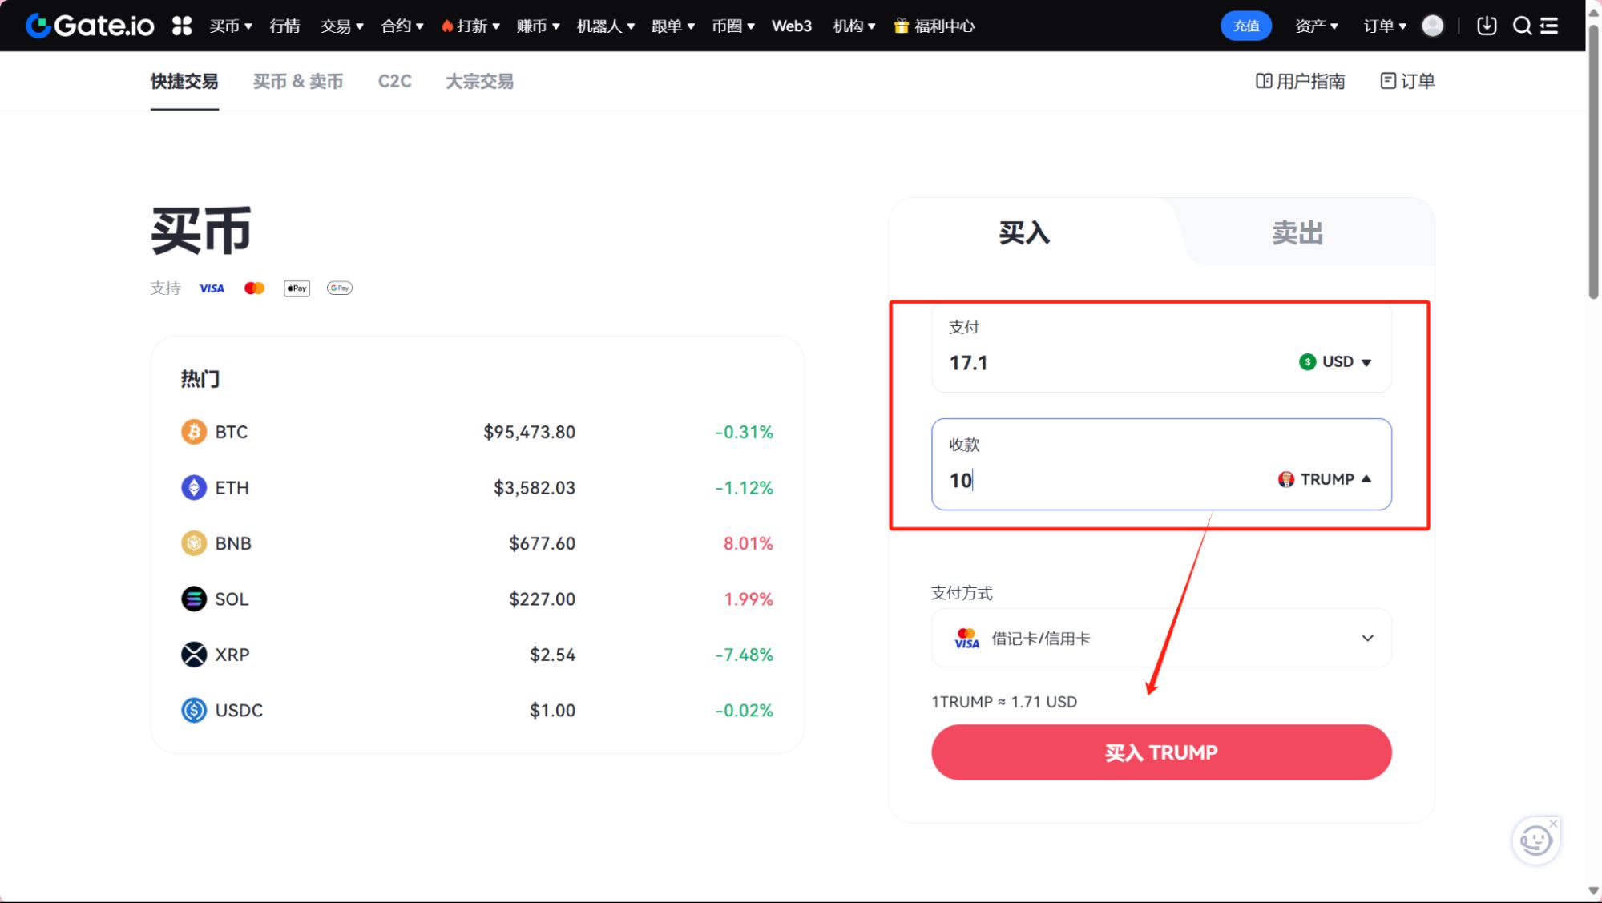Switch to the C2C tab
Viewport: 1602px width, 903px height.
click(394, 81)
